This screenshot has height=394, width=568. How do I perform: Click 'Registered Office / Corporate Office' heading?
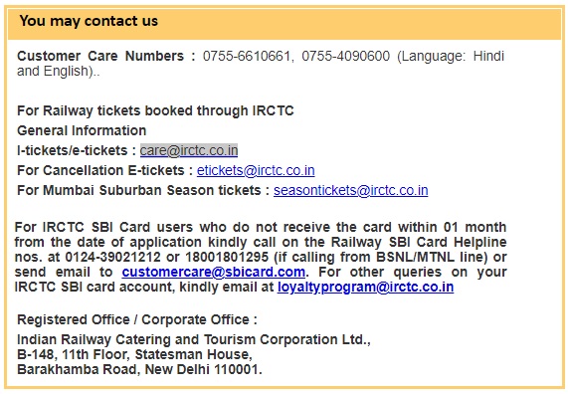tap(137, 319)
